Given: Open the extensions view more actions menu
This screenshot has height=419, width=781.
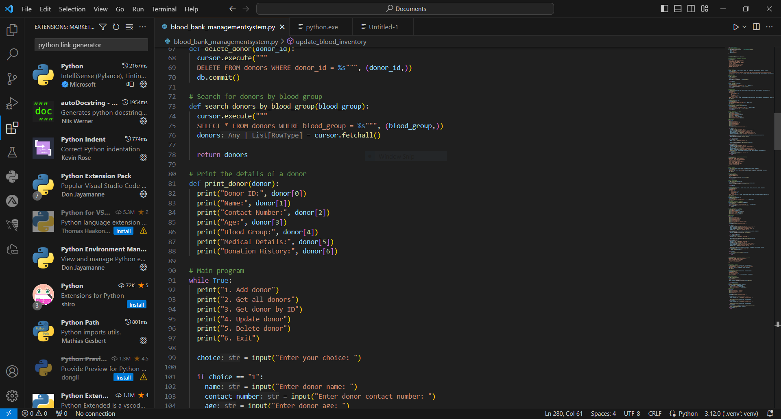Looking at the screenshot, I should (142, 27).
